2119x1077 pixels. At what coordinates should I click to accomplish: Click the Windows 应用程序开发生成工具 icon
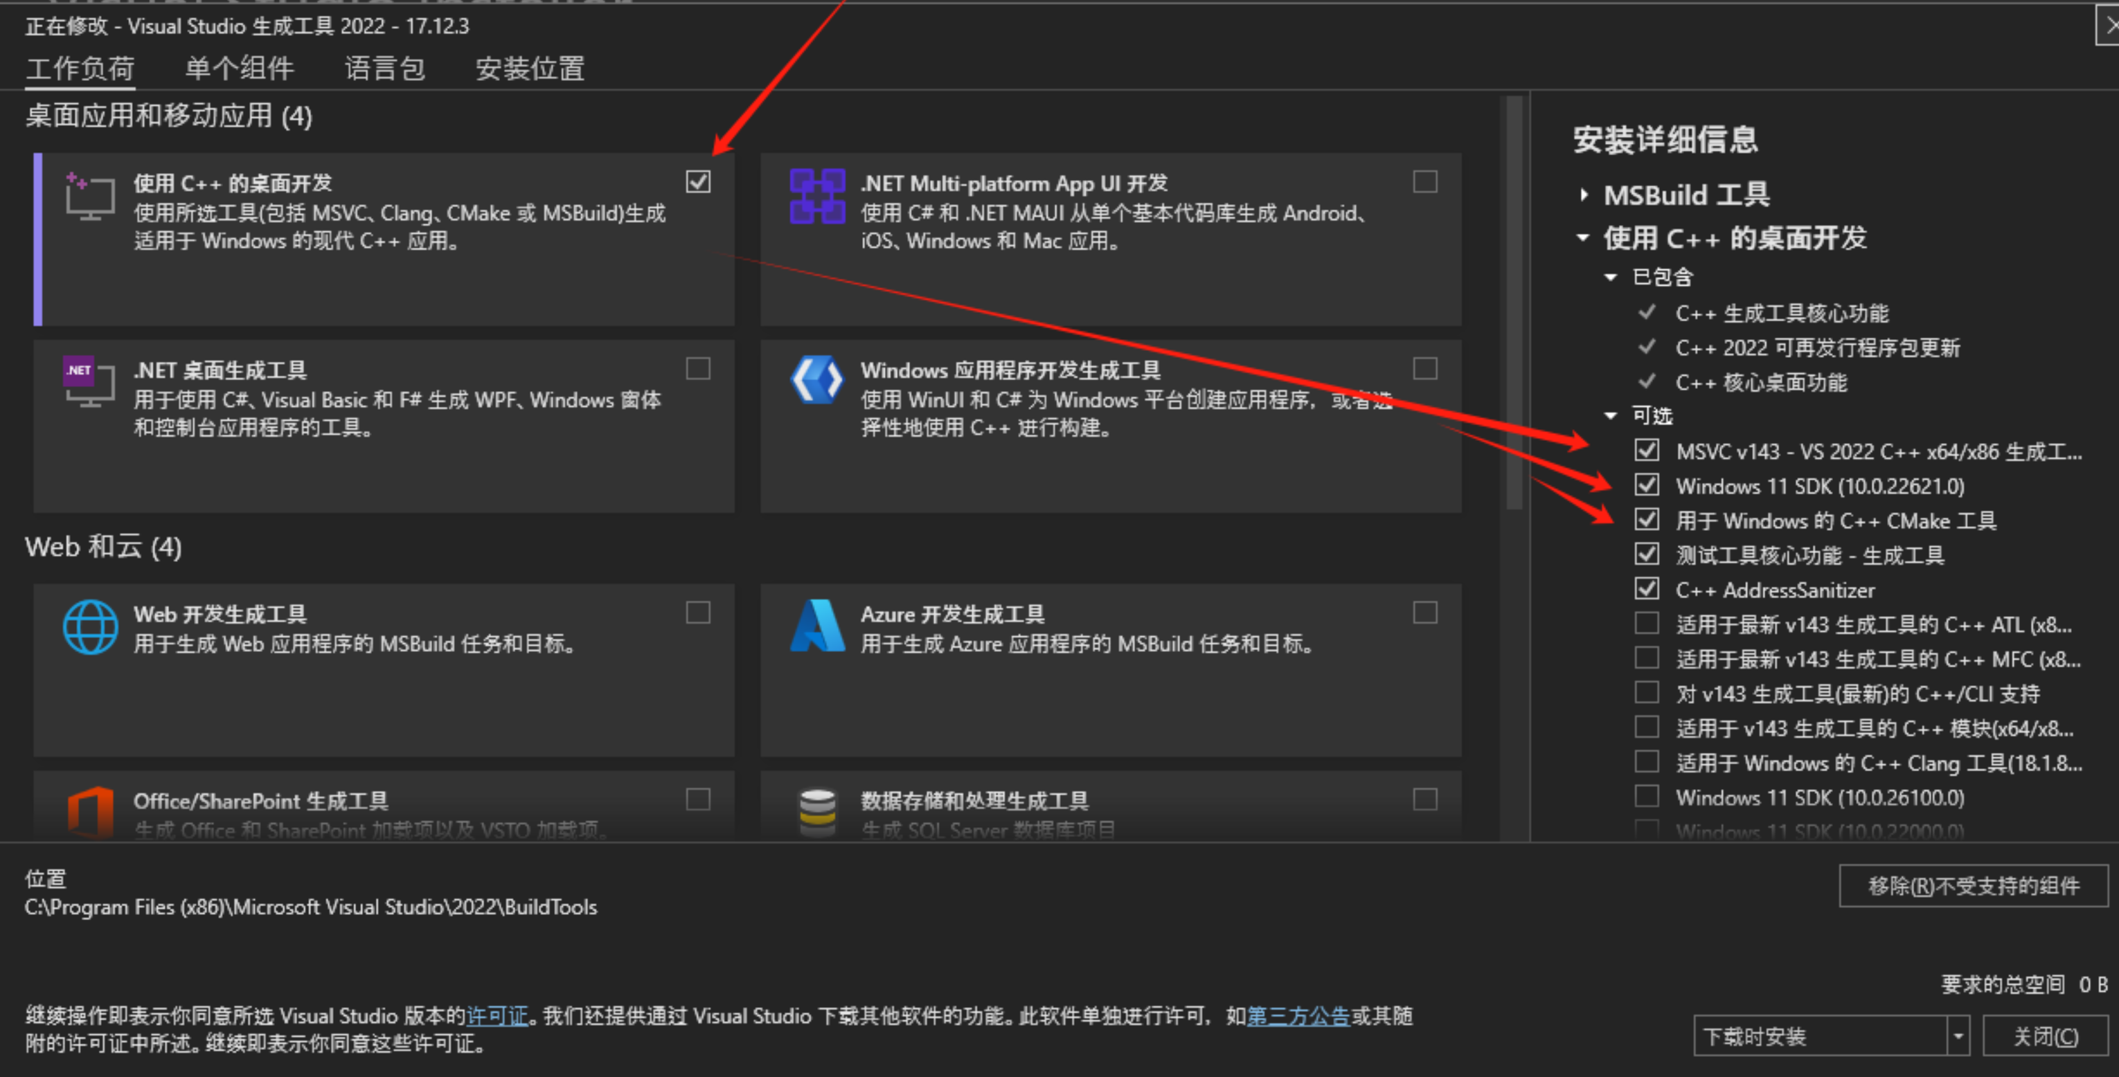817,380
